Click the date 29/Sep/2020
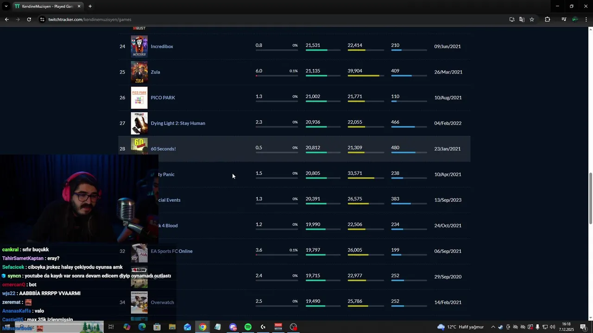 [x=448, y=277]
